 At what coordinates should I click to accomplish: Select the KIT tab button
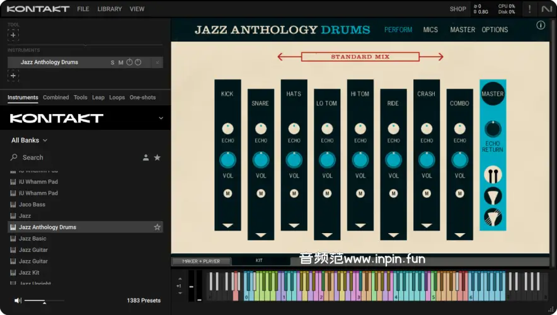tap(260, 260)
